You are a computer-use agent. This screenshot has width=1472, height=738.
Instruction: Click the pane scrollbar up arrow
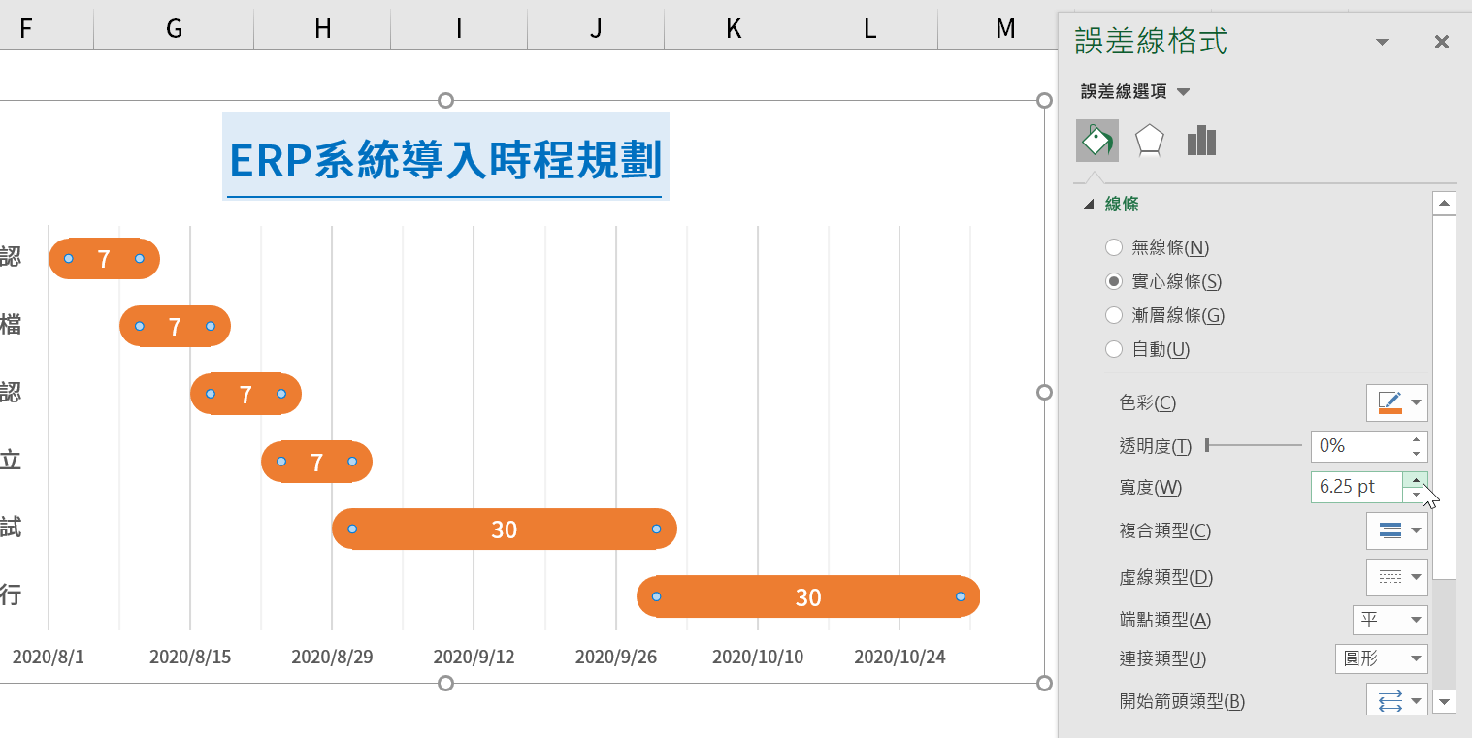(x=1445, y=204)
